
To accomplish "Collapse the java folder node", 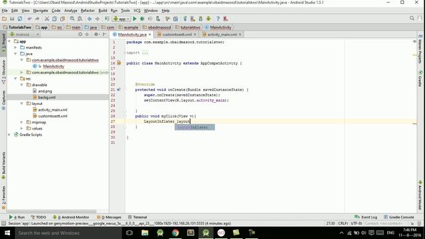I will click(15, 54).
